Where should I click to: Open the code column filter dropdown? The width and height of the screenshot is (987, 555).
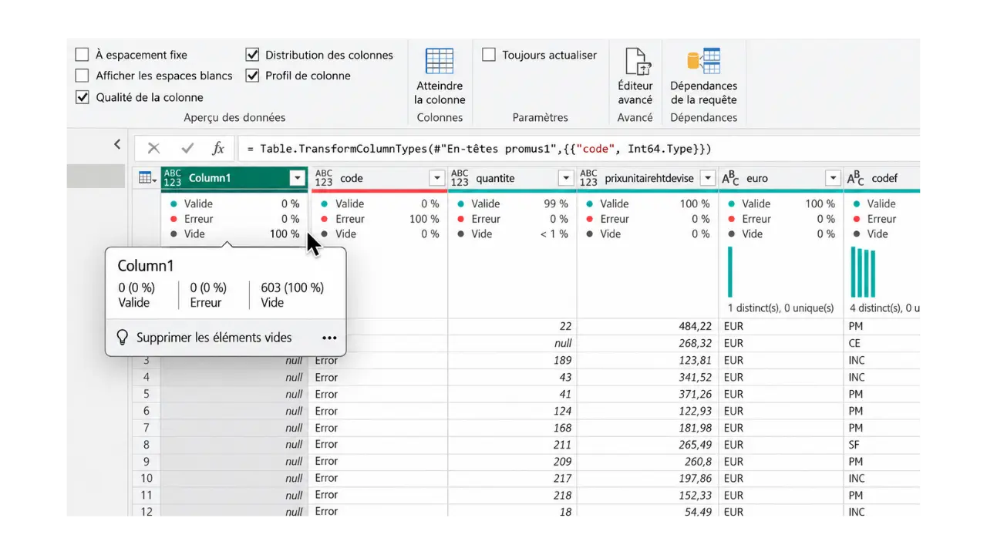point(437,178)
